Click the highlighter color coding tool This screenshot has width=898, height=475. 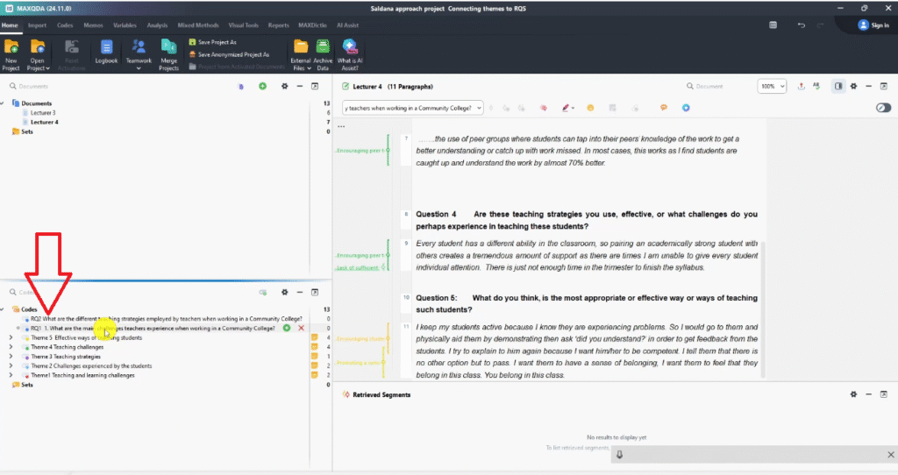[x=567, y=108]
